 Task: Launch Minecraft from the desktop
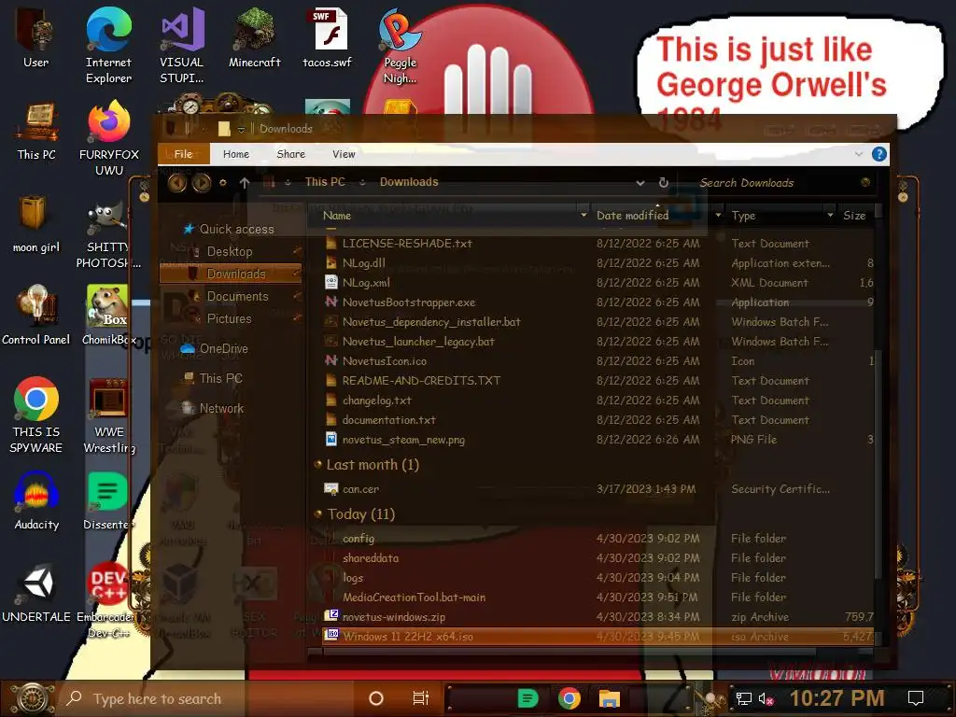point(254,36)
